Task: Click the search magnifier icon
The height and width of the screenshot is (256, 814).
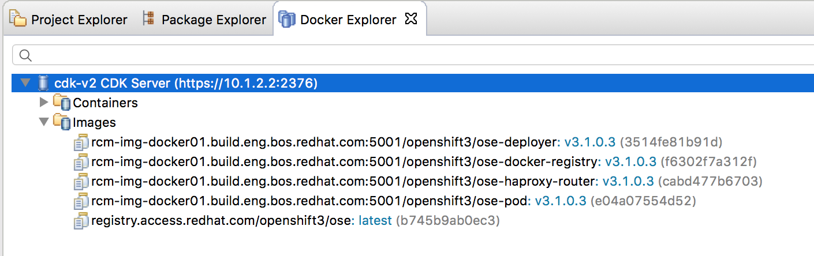Action: (x=25, y=55)
